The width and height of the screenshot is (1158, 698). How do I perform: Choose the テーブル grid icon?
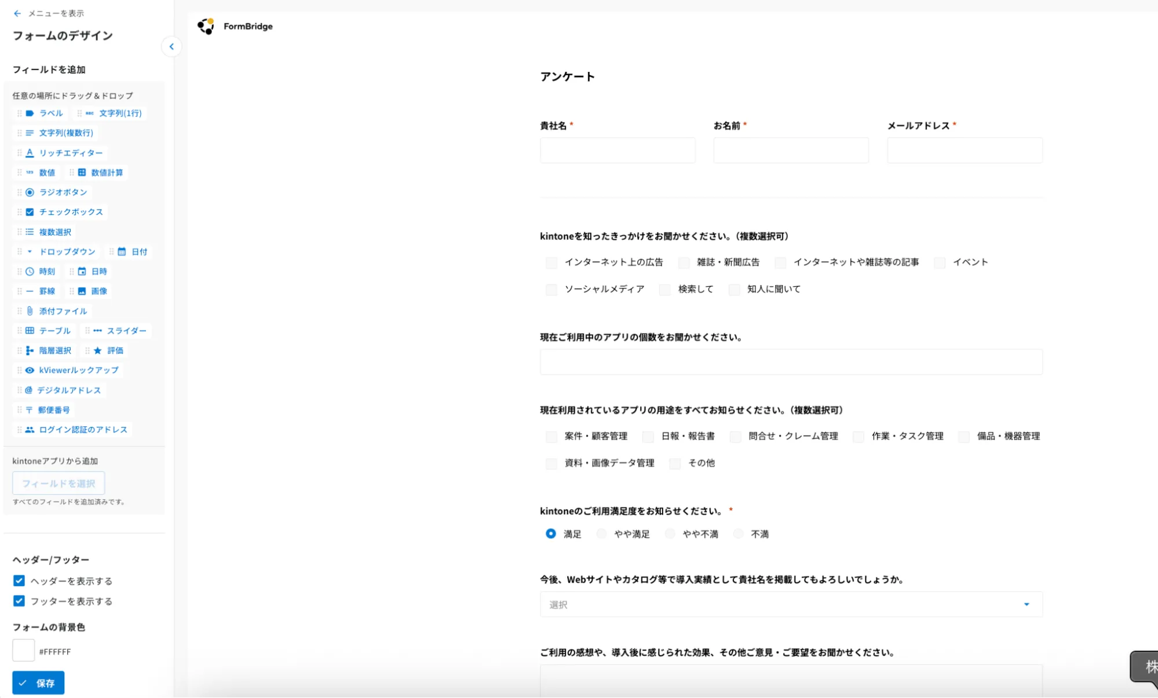(x=30, y=331)
